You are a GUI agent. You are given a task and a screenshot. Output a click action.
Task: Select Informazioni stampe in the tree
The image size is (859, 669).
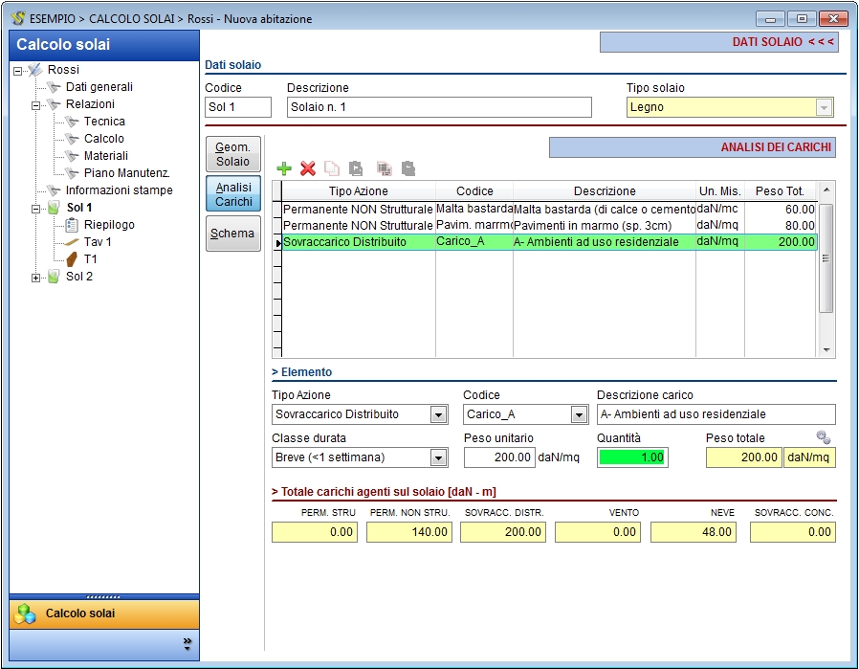pyautogui.click(x=119, y=190)
